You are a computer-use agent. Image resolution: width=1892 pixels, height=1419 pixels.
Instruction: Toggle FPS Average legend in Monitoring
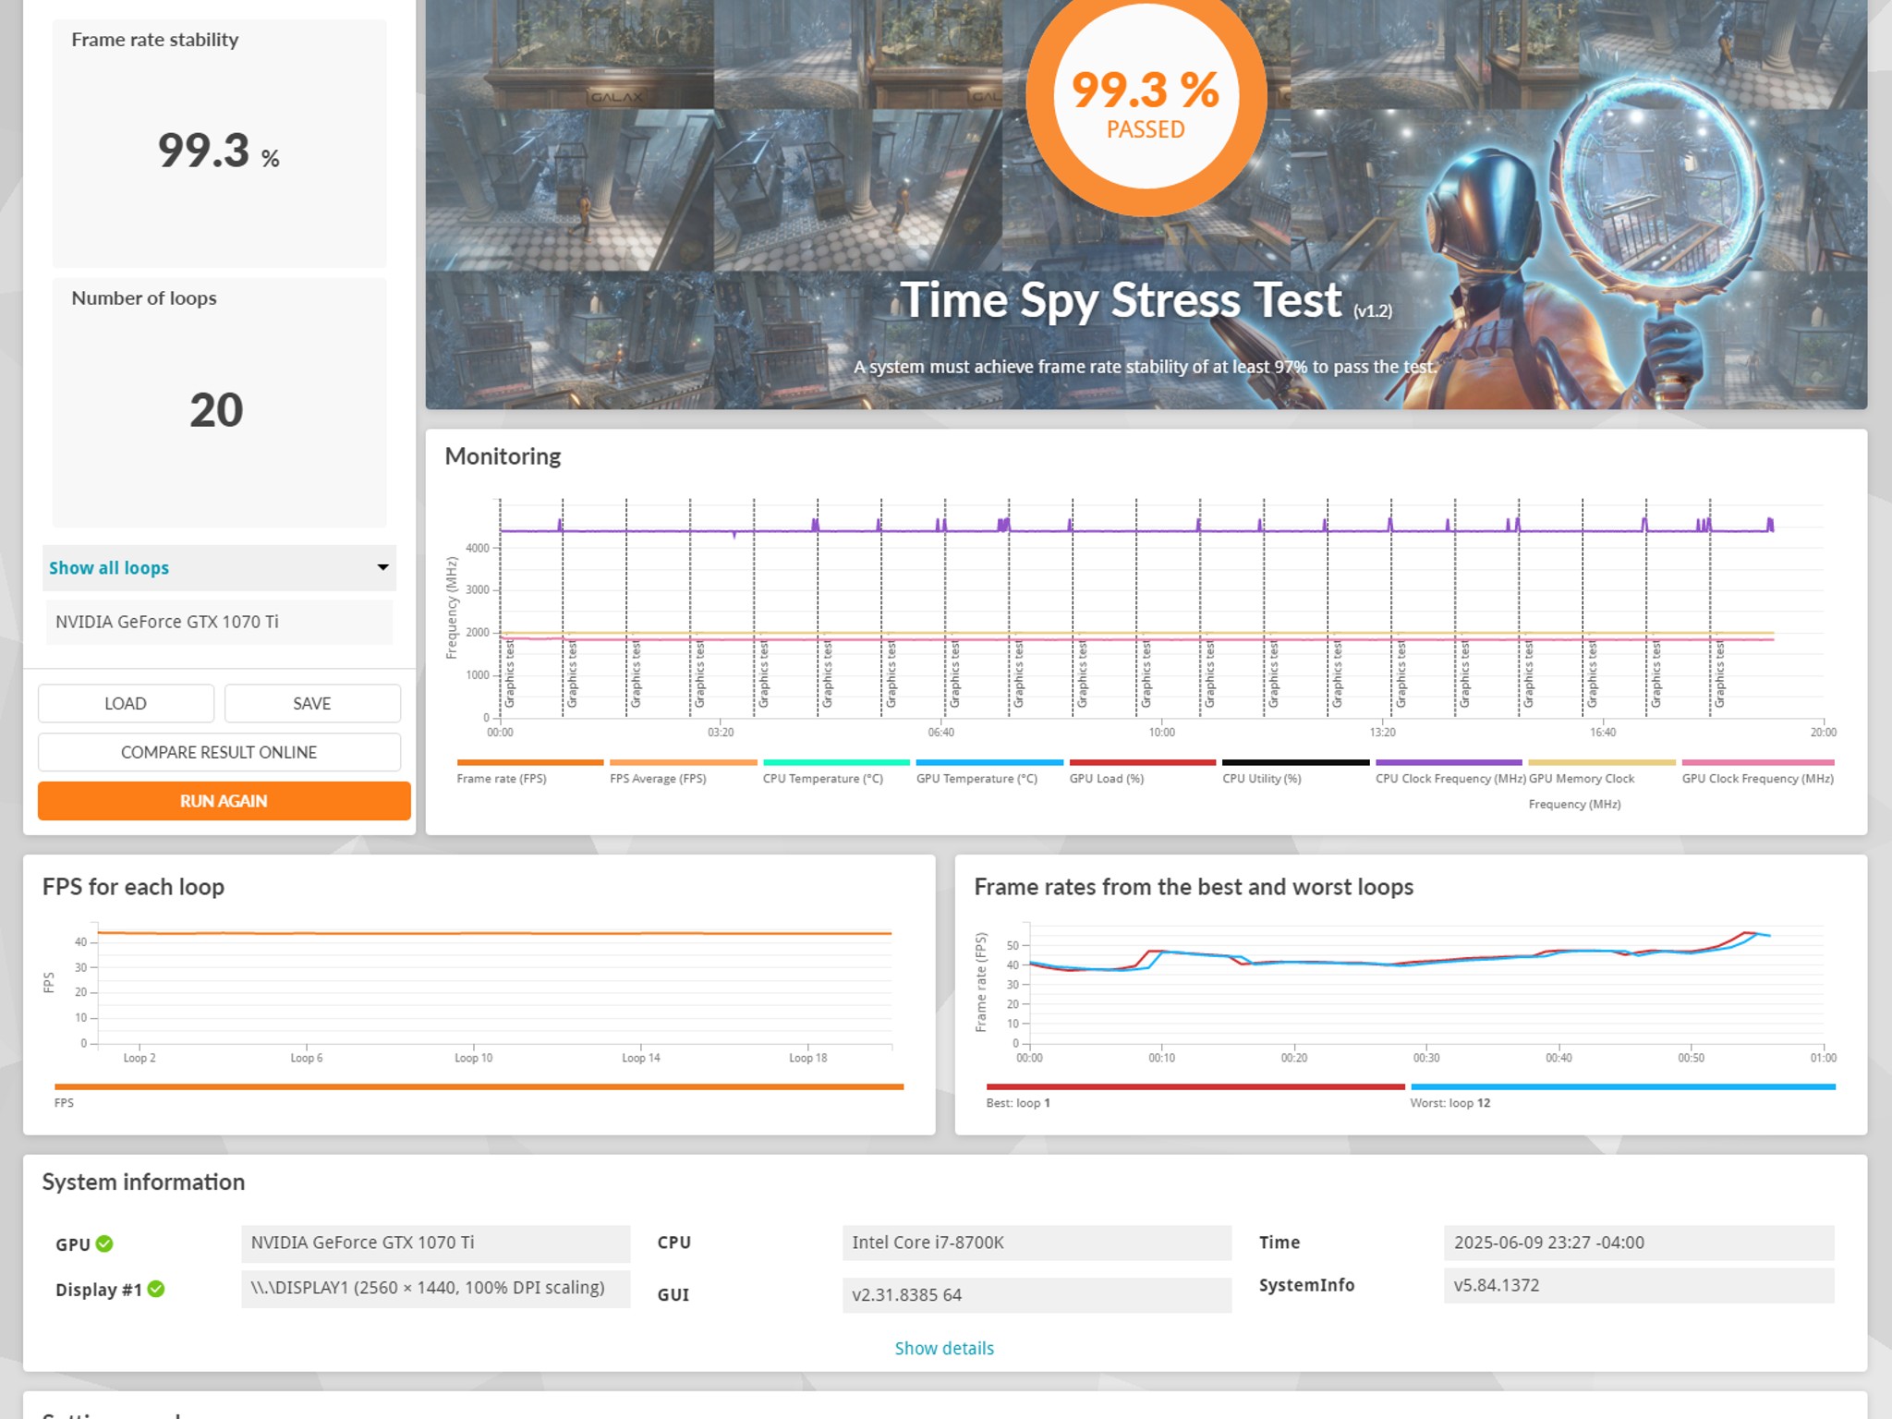tap(683, 763)
